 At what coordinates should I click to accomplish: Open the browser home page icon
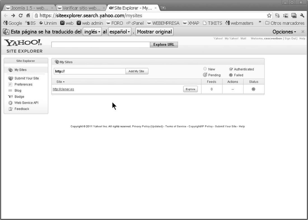(28, 15)
